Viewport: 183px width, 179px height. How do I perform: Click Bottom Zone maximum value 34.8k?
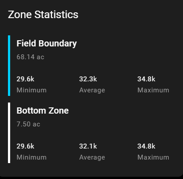tap(146, 146)
